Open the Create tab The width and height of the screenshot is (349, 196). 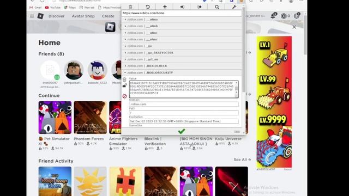click(108, 16)
